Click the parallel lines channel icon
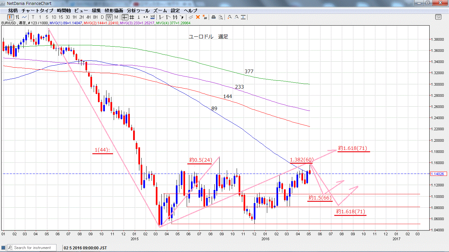The image size is (449, 252). click(191, 17)
